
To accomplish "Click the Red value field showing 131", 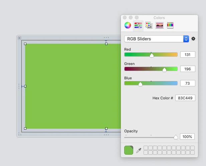I will pos(188,55).
